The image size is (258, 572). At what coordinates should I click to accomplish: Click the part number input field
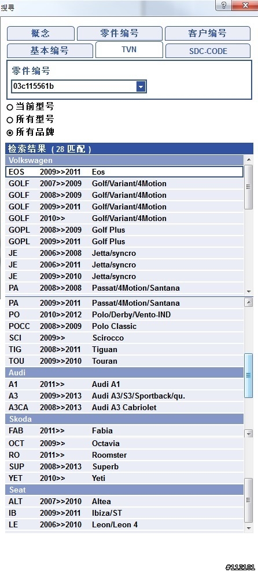click(74, 86)
